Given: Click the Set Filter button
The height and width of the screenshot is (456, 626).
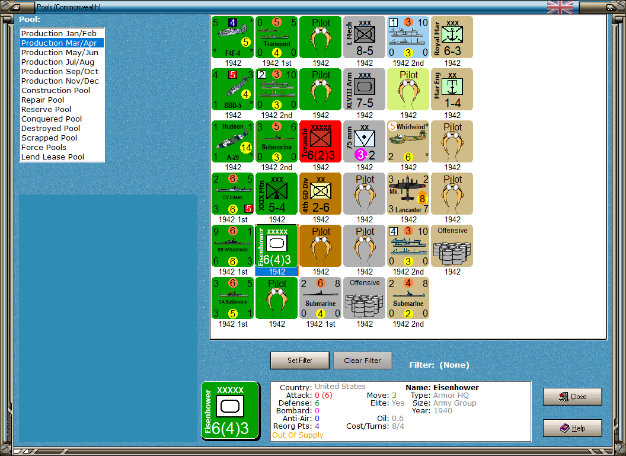Looking at the screenshot, I should [x=300, y=361].
